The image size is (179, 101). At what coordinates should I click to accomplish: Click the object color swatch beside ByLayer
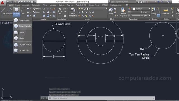click(x=134, y=9)
